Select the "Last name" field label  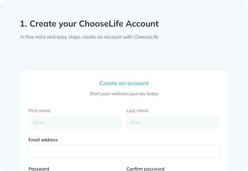137,111
